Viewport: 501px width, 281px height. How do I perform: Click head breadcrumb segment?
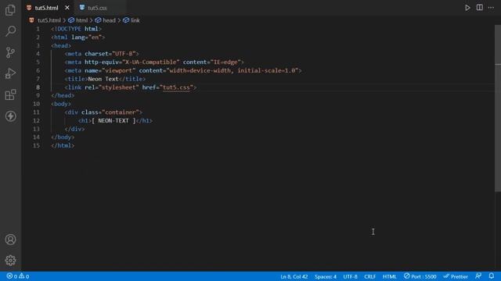coord(109,20)
